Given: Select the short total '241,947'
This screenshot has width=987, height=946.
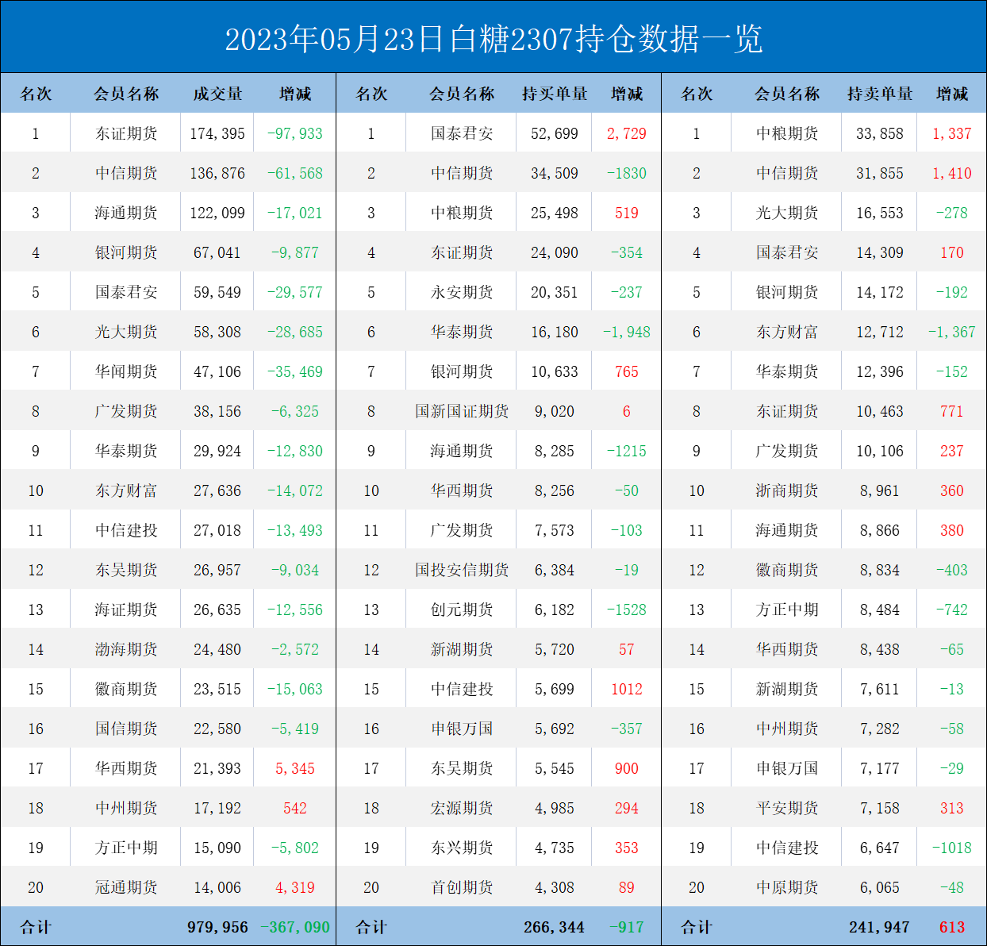Looking at the screenshot, I should 880,927.
